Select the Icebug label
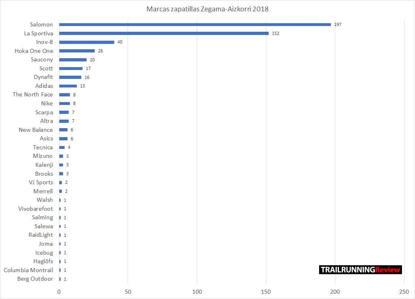 44,253
